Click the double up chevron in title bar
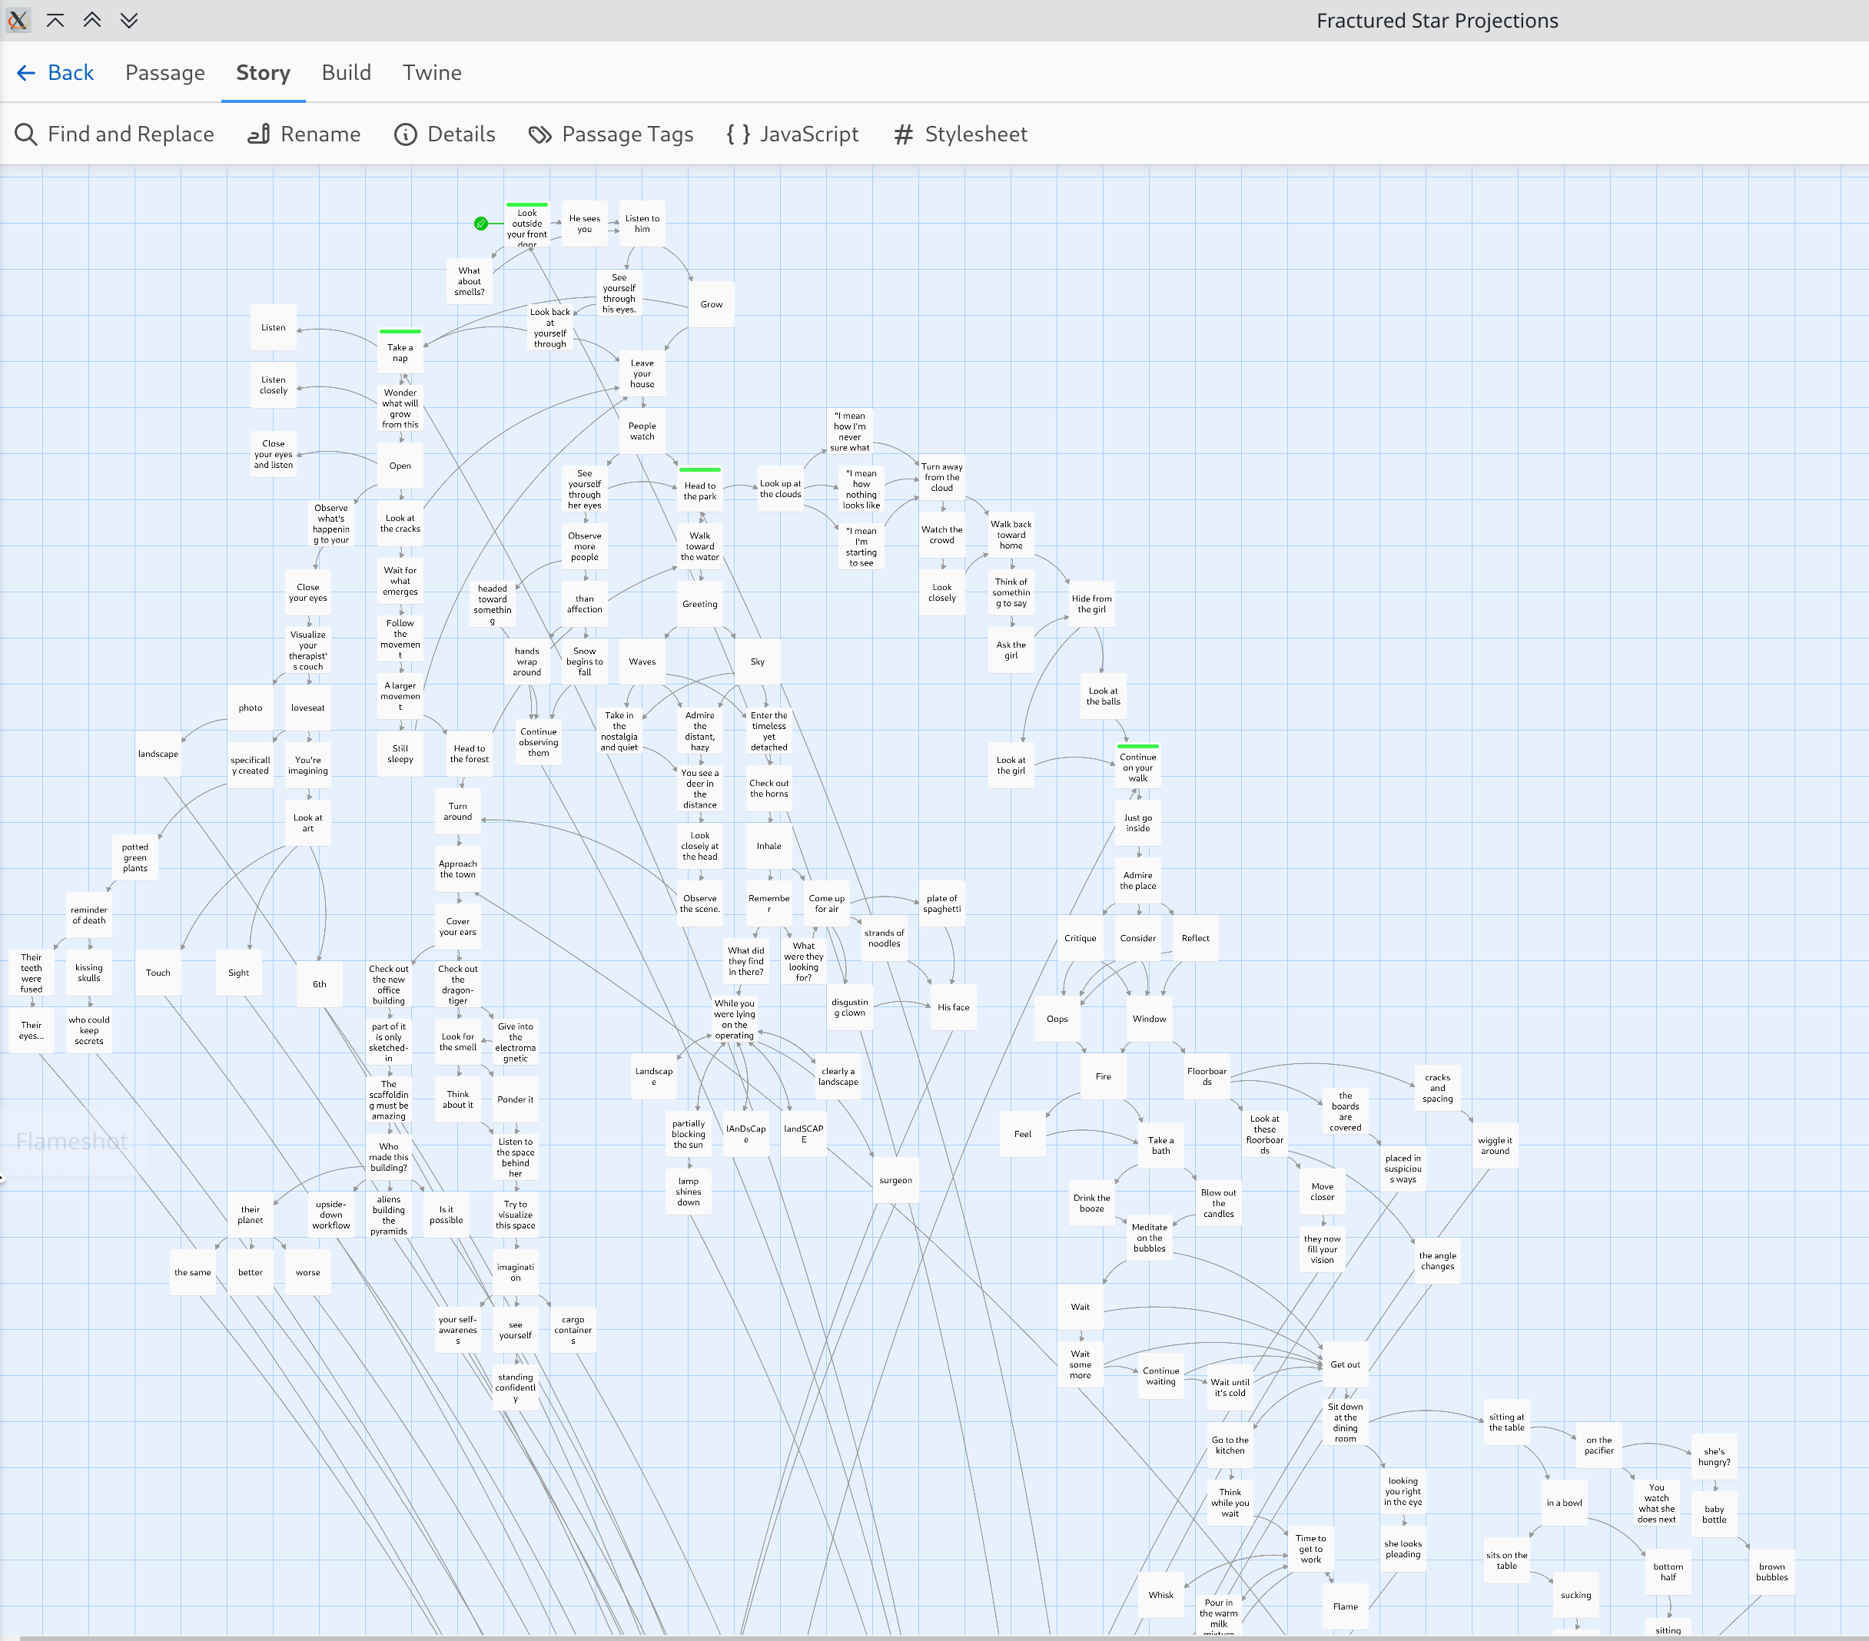The height and width of the screenshot is (1641, 1869). (92, 20)
